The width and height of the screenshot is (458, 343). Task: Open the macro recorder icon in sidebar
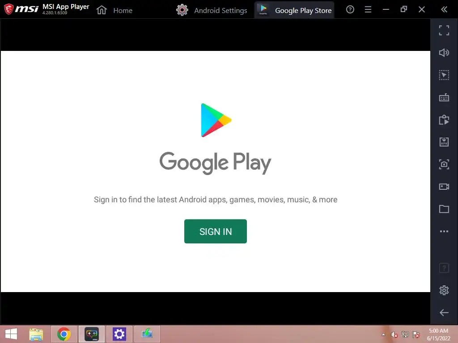444,120
